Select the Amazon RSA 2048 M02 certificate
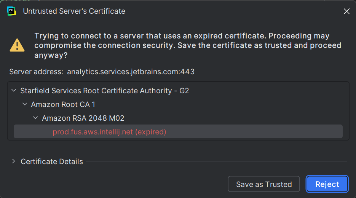 click(83, 118)
